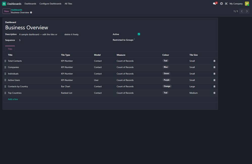Click the Teal colour badge for Total Contacts
This screenshot has height=164, width=252.
tap(165, 61)
